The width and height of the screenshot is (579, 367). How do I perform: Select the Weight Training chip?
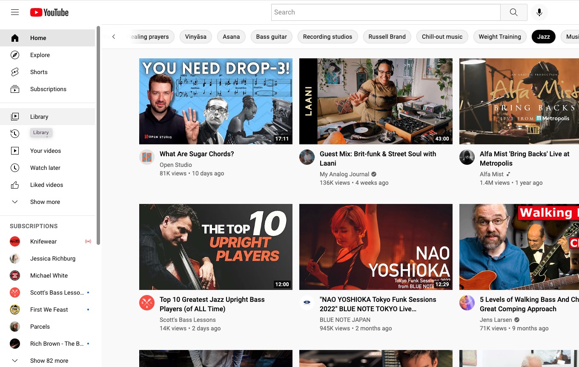tap(500, 37)
